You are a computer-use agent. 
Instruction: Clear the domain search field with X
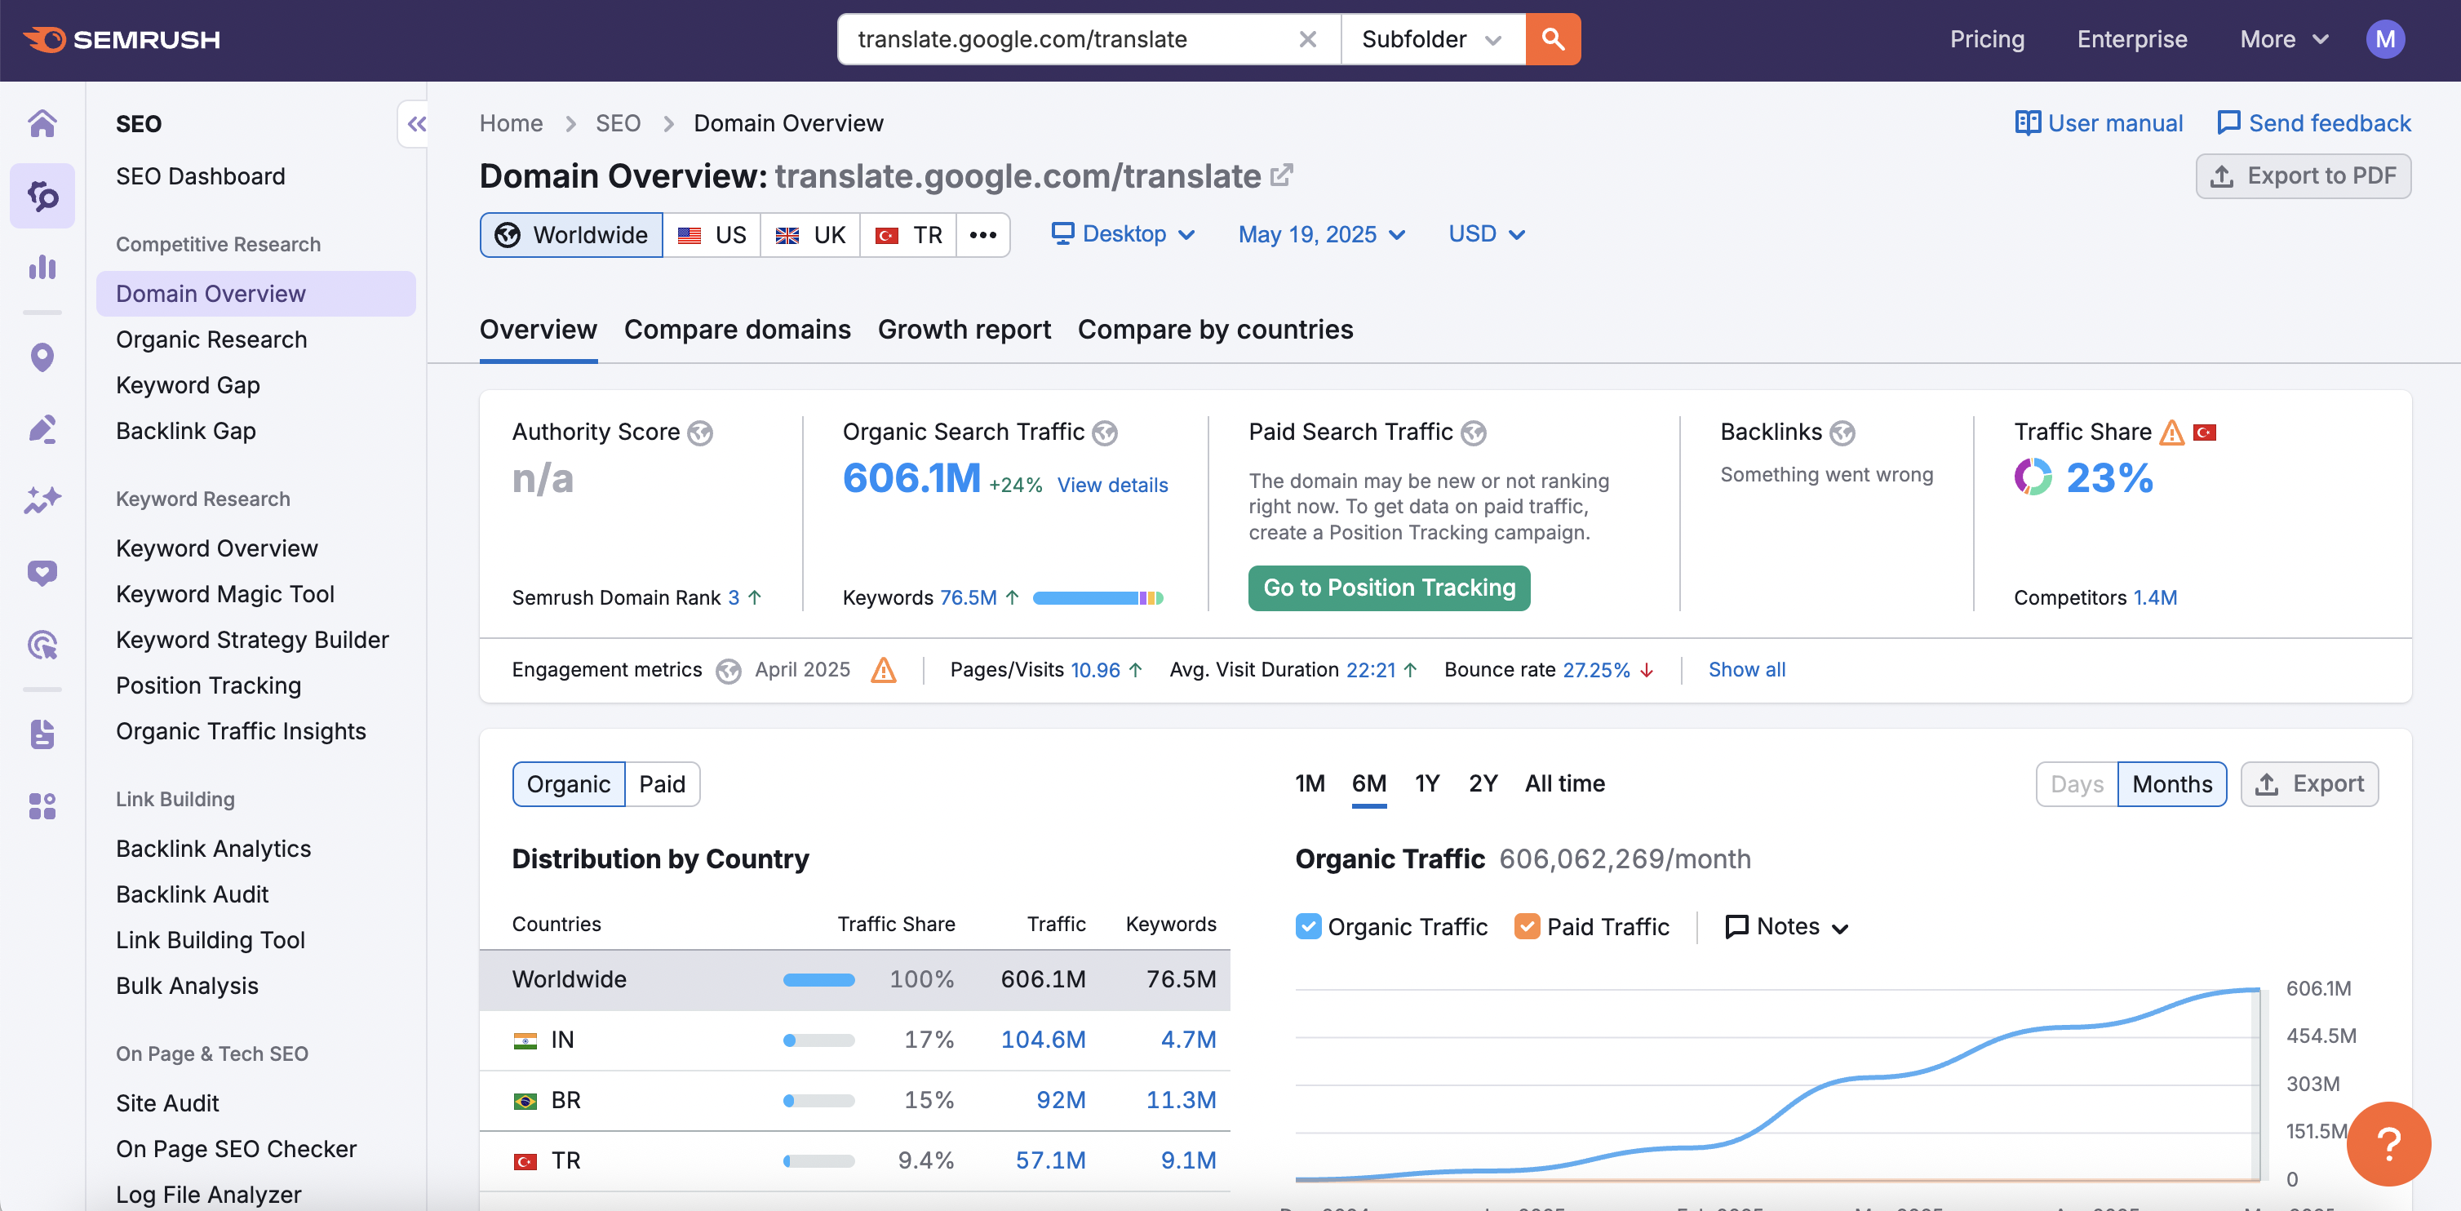1308,39
